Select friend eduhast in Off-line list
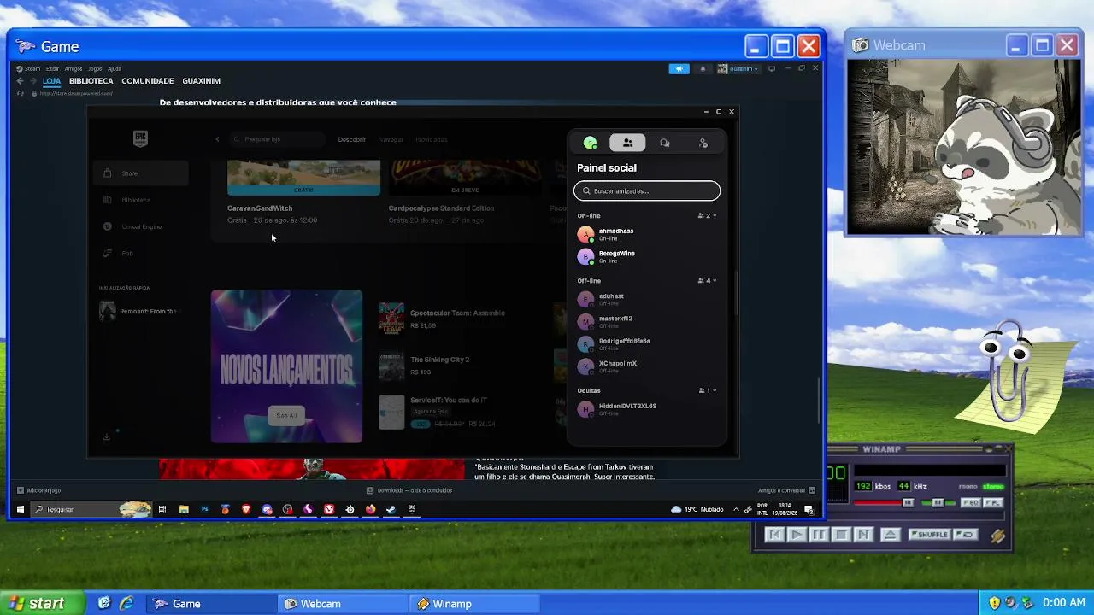The image size is (1094, 615). [647, 299]
